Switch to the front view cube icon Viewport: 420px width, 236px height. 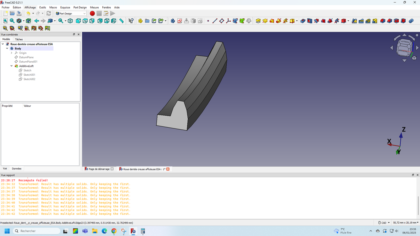[x=78, y=21]
